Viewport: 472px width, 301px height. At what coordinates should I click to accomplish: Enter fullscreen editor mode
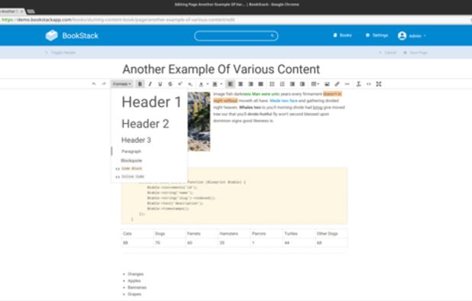point(379,84)
